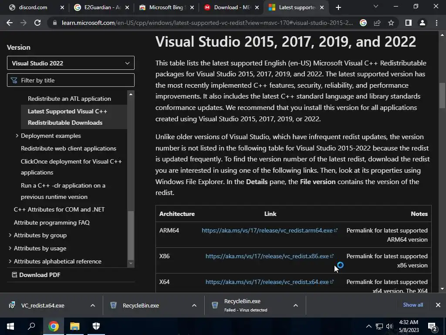Click the vc_redist.x86.exe link

(269, 256)
